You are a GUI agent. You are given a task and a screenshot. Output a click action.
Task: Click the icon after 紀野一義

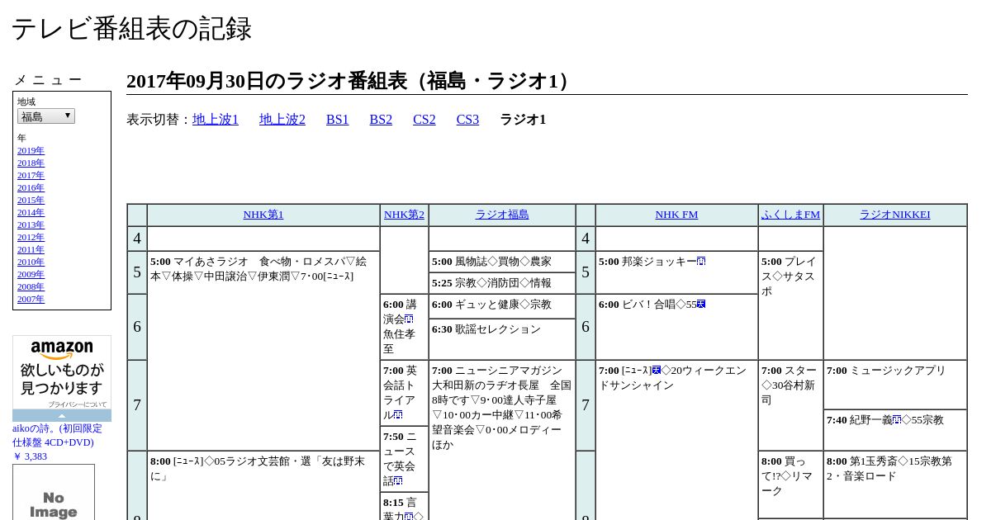click(x=897, y=419)
